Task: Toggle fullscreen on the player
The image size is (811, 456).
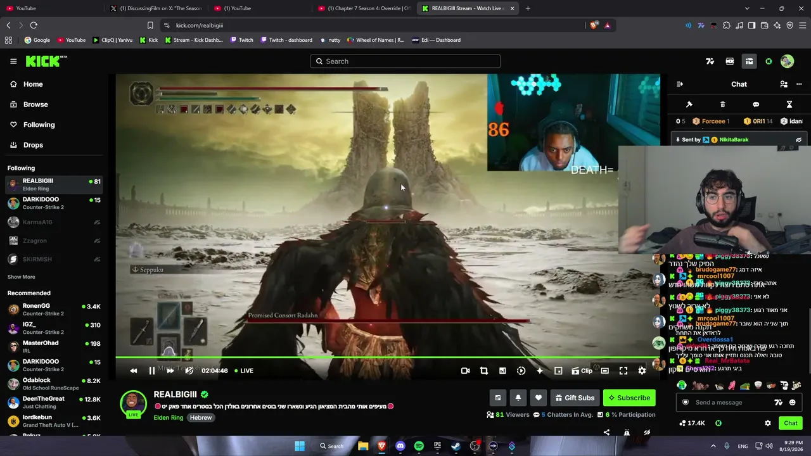Action: [623, 371]
